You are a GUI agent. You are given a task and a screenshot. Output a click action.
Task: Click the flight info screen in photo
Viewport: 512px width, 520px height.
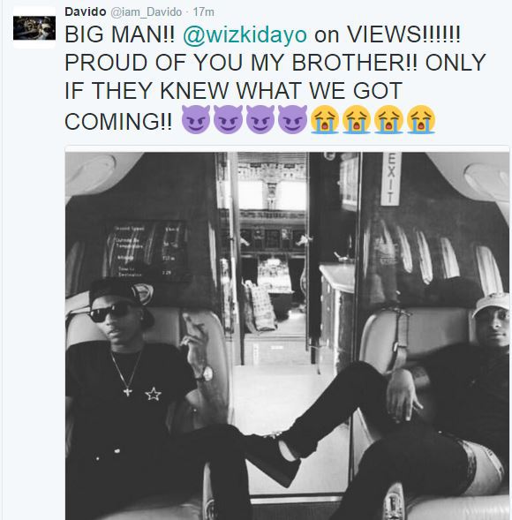click(x=146, y=251)
